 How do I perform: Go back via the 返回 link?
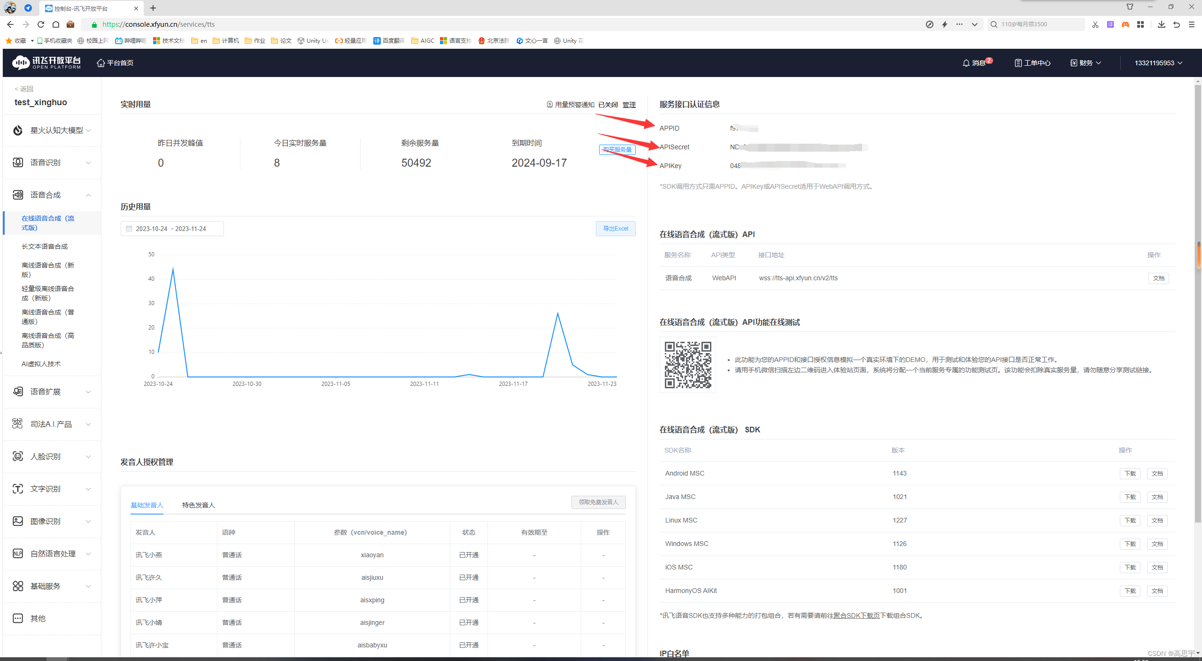(24, 89)
